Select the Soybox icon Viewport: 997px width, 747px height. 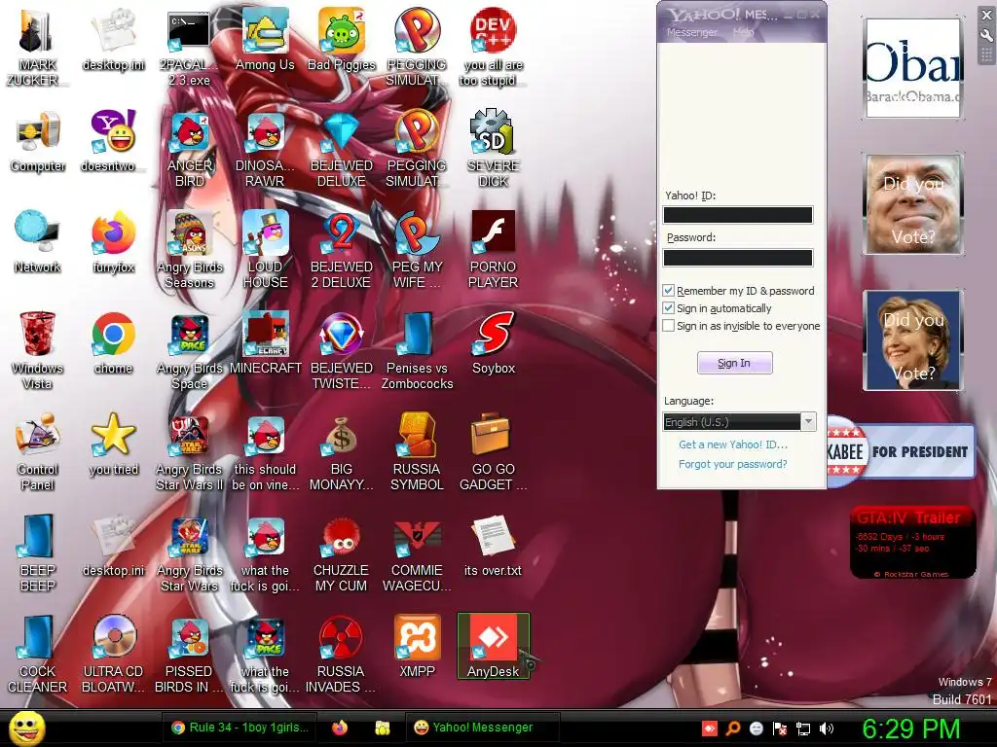[x=494, y=343]
